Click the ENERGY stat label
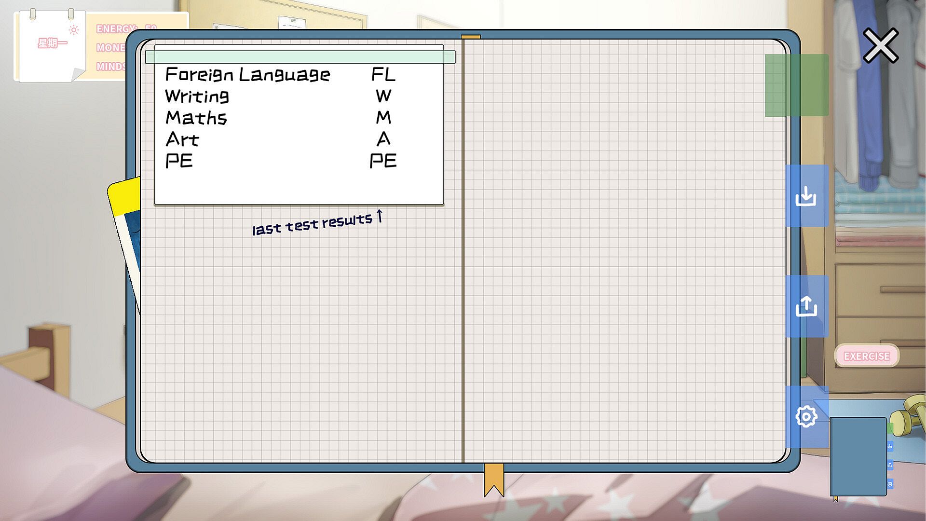Viewport: 926px width, 521px height. [x=116, y=29]
